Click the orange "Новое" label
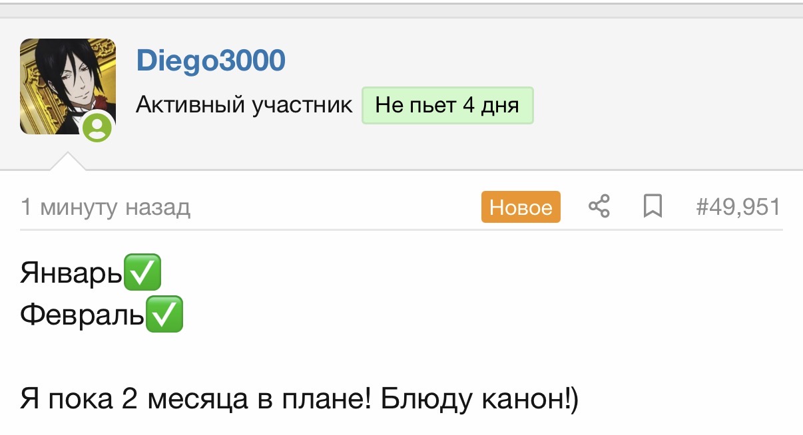The image size is (803, 435). pyautogui.click(x=521, y=207)
